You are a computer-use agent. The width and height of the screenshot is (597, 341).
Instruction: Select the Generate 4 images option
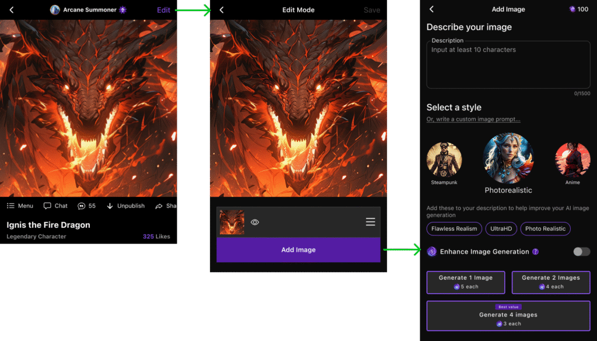click(508, 316)
